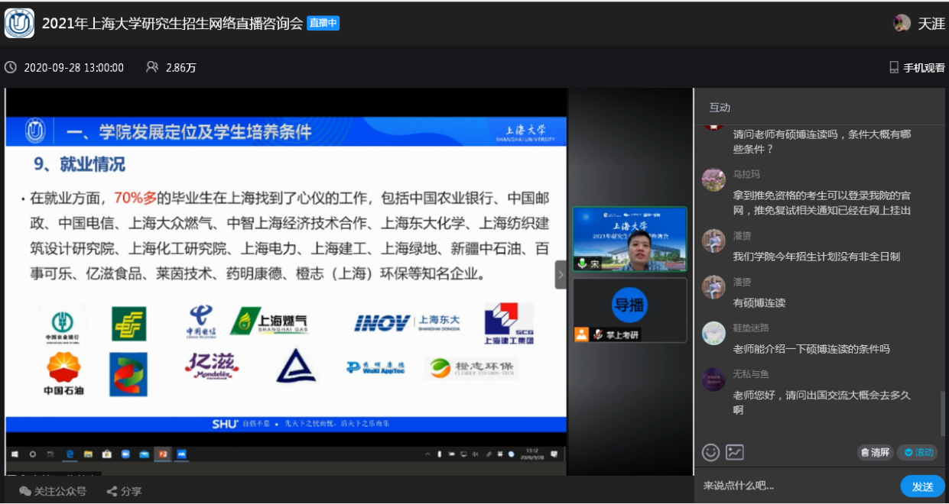Click the 乌拉玛 username in chat

pyautogui.click(x=746, y=174)
